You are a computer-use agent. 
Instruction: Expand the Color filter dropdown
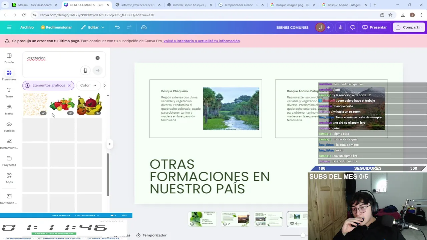click(x=88, y=85)
